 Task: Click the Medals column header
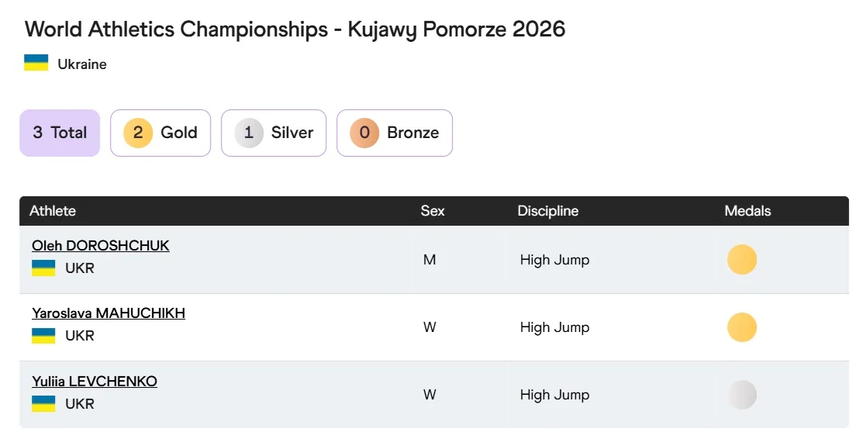(747, 211)
